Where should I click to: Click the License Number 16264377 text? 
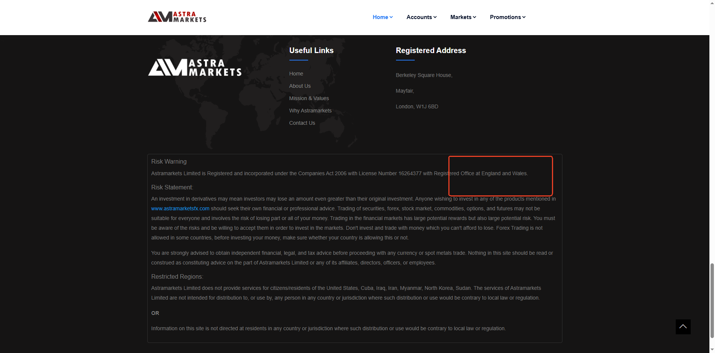(390, 173)
